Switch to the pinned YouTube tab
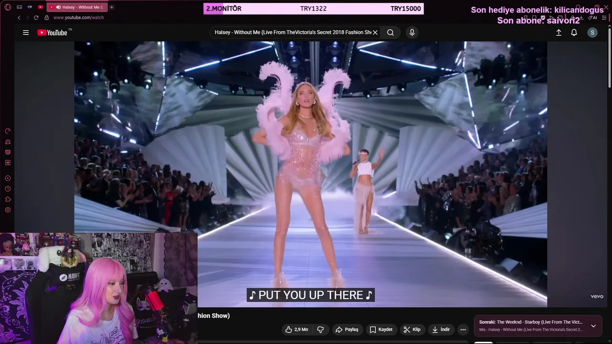 (x=40, y=7)
